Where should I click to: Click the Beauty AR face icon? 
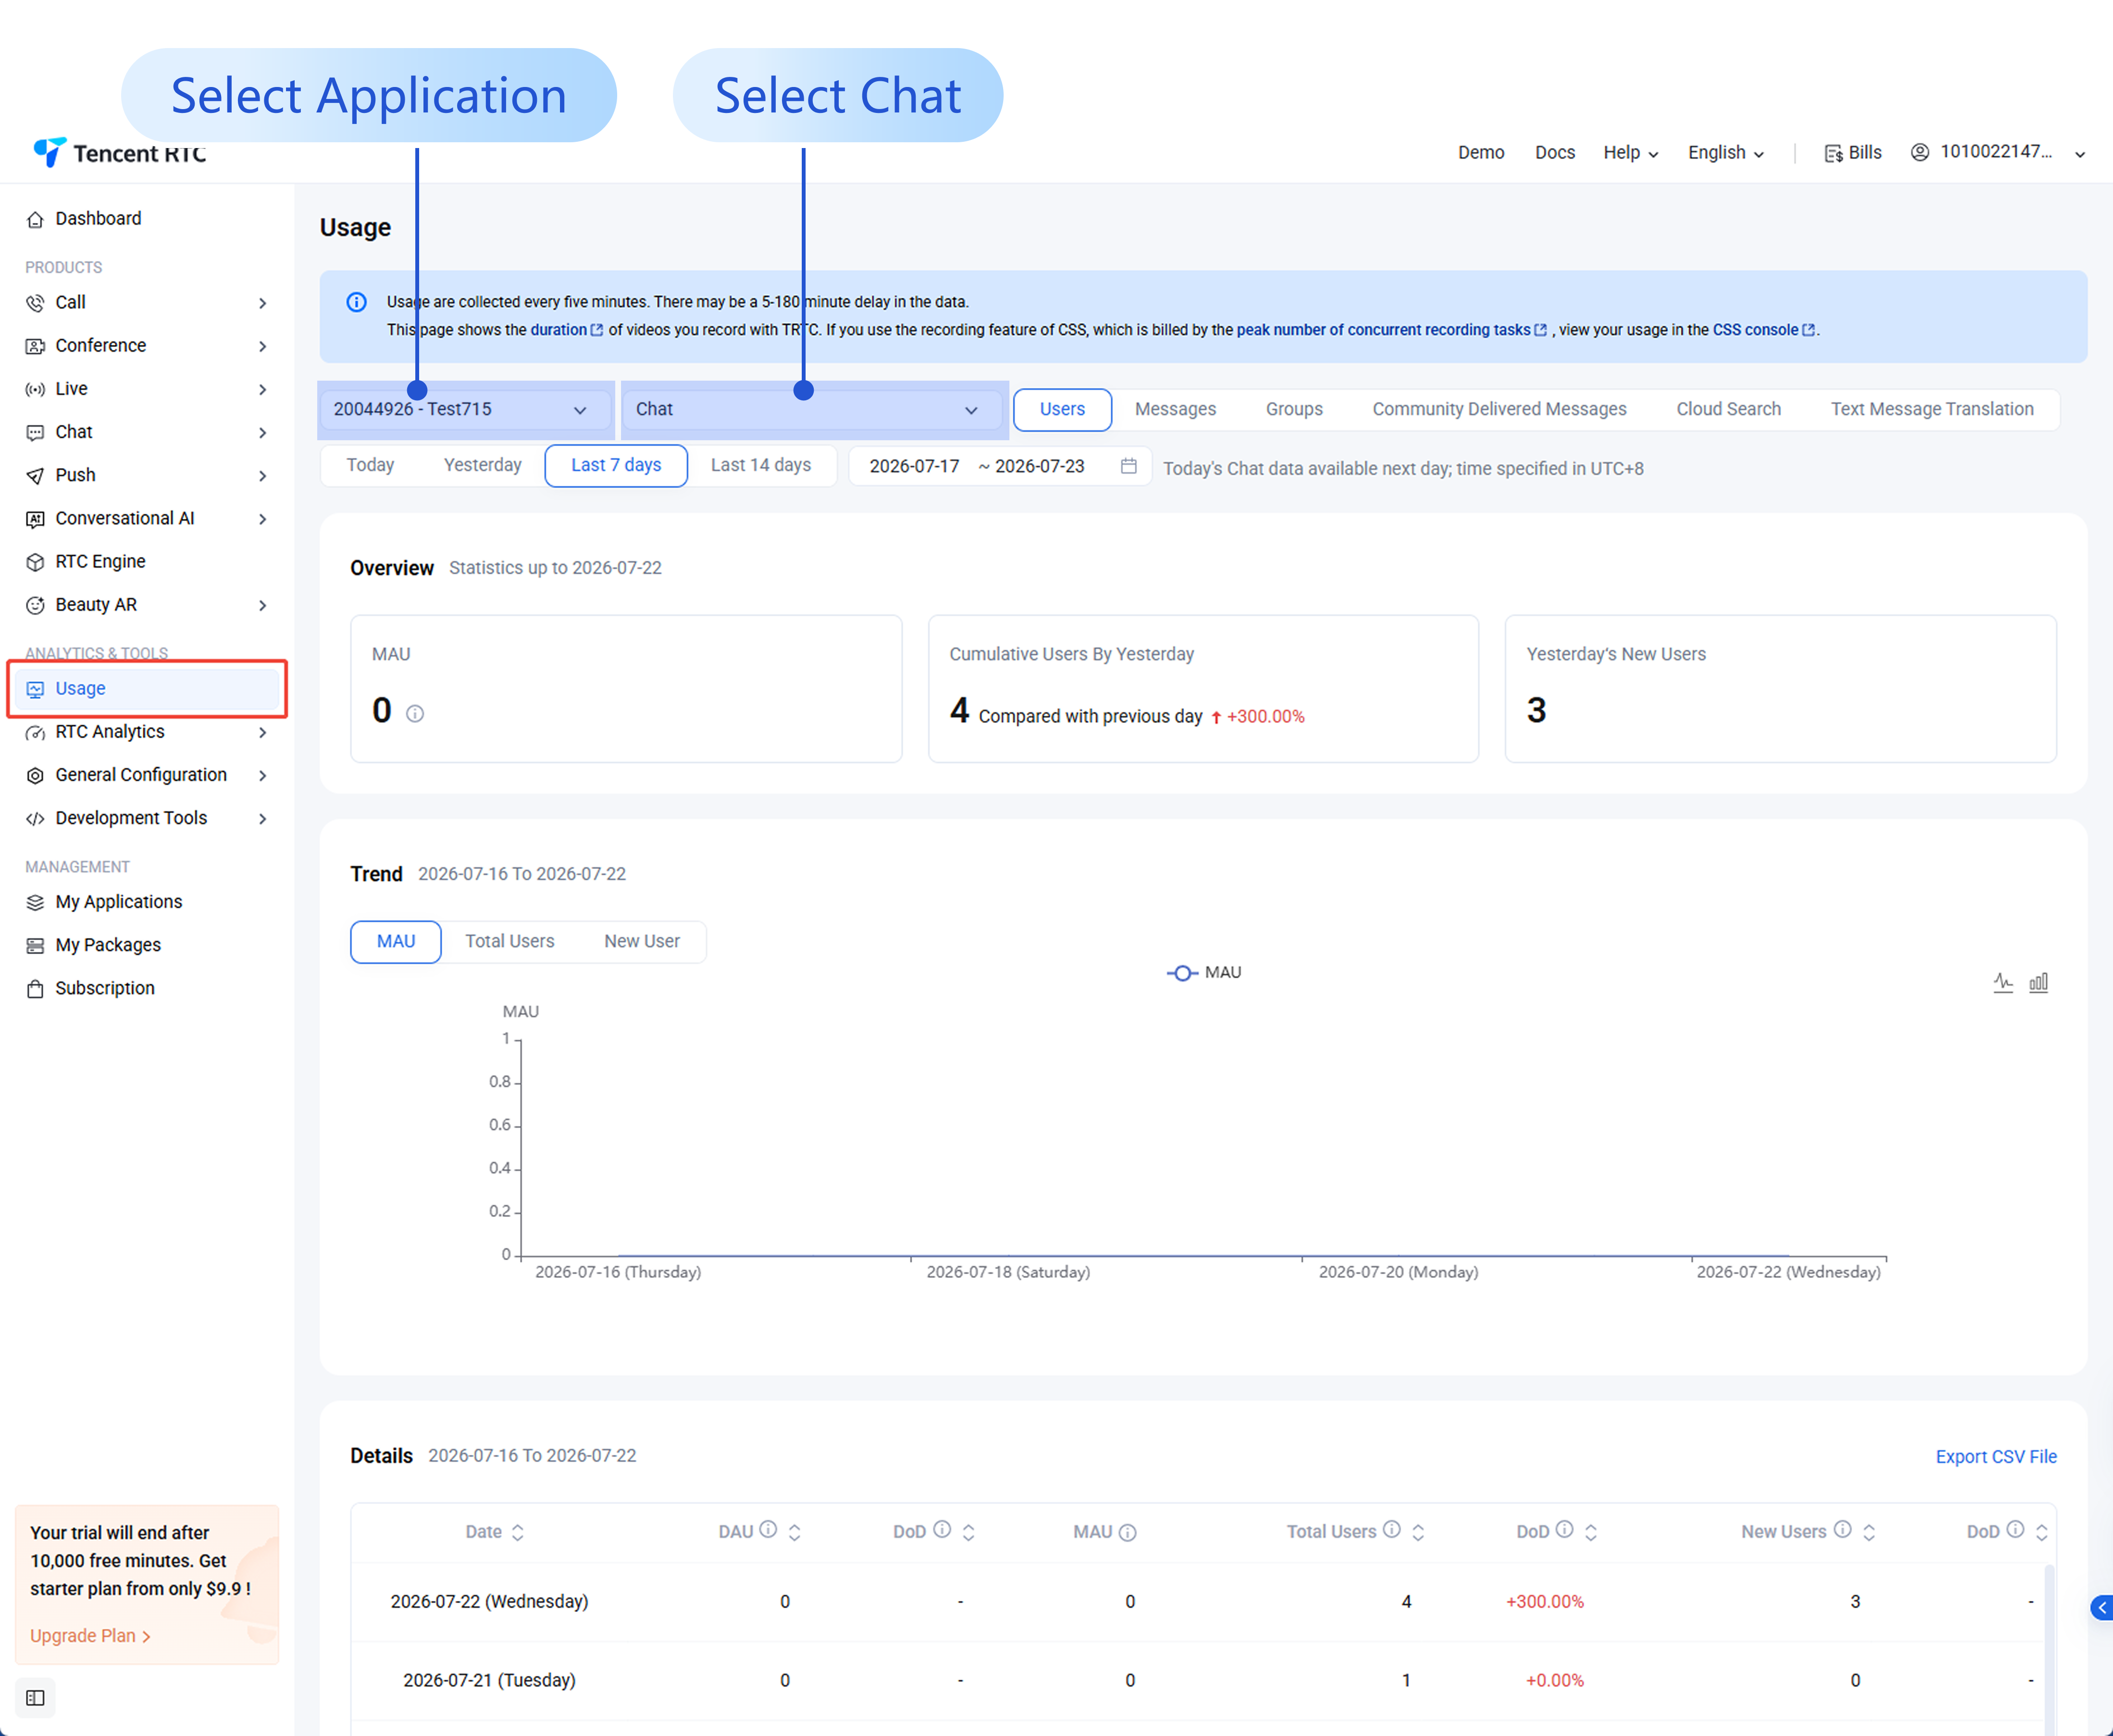[x=35, y=605]
